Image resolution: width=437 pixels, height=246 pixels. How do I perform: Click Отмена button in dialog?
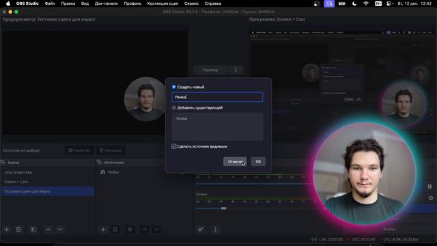tap(235, 161)
